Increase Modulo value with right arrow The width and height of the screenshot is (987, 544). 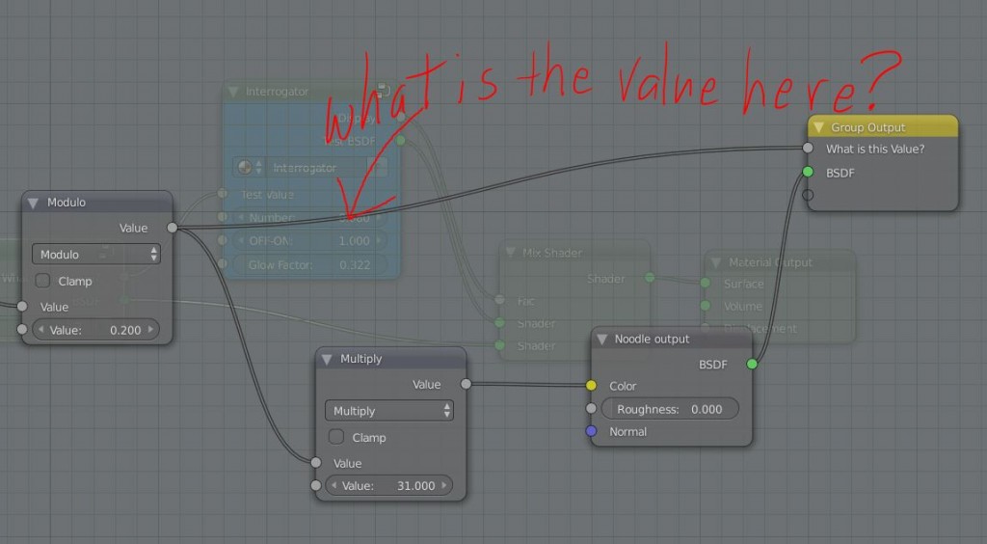coord(150,329)
